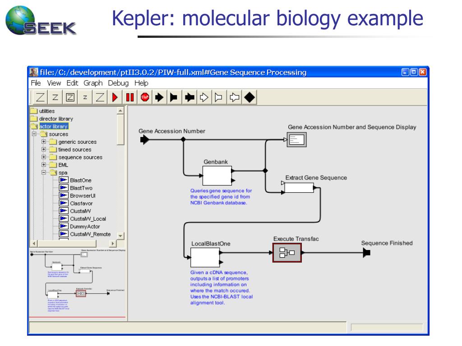Add a black output port

click(x=174, y=97)
